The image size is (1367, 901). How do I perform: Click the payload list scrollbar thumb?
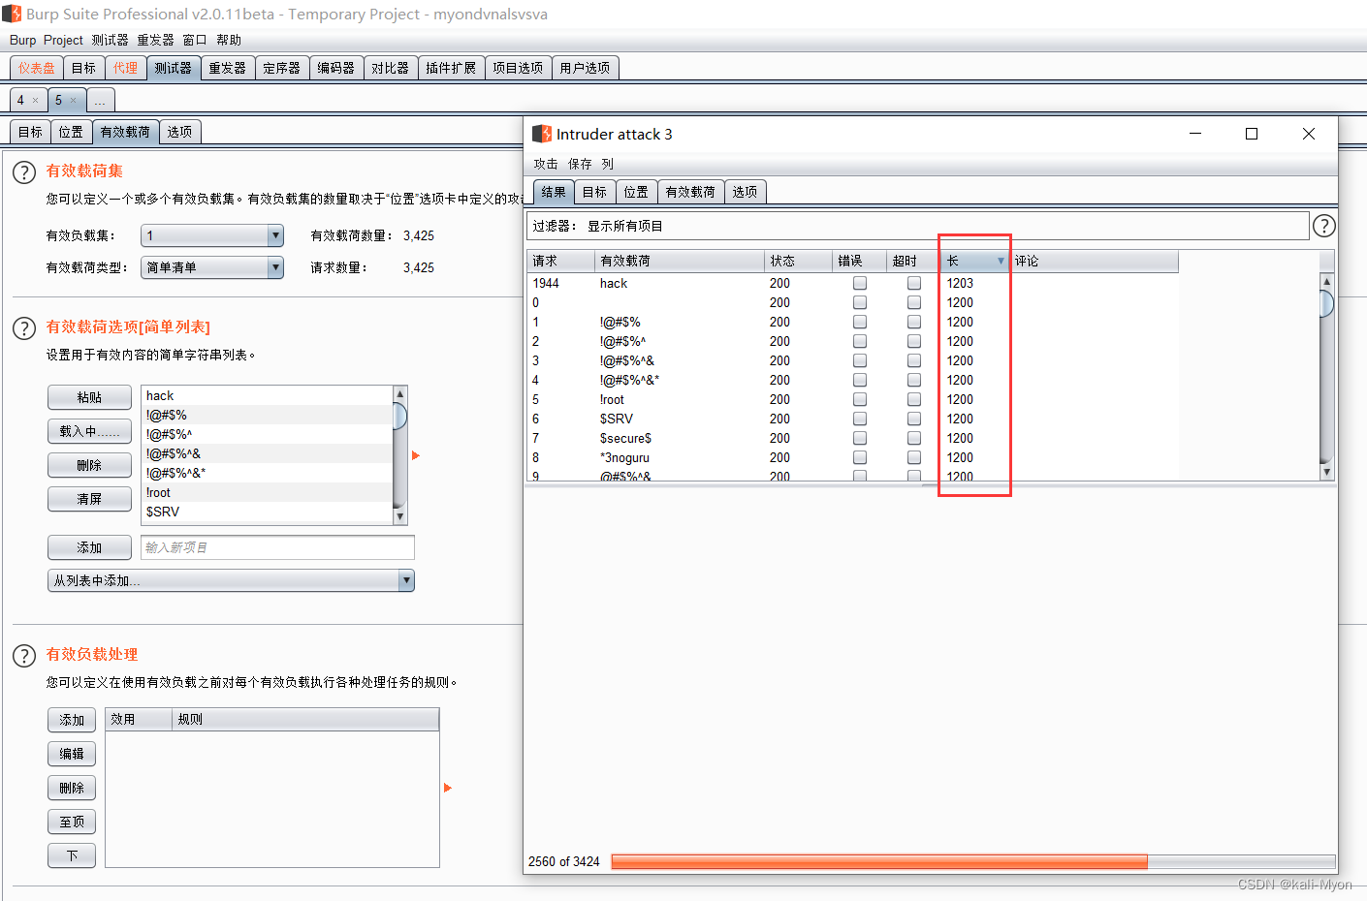pyautogui.click(x=399, y=417)
